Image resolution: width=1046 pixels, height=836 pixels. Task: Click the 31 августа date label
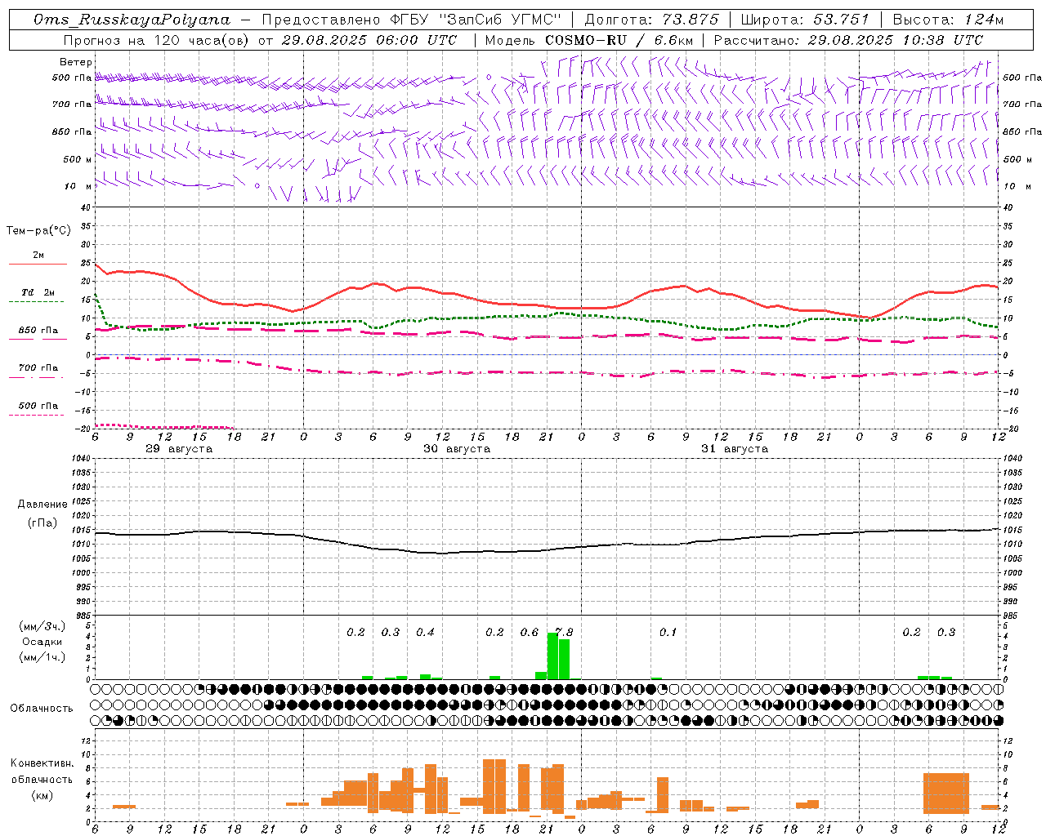pyautogui.click(x=735, y=449)
